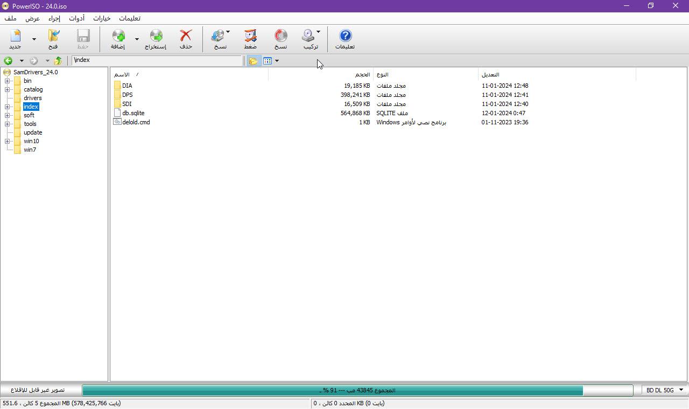Expand the tools tree node
689x409 pixels.
click(x=8, y=124)
